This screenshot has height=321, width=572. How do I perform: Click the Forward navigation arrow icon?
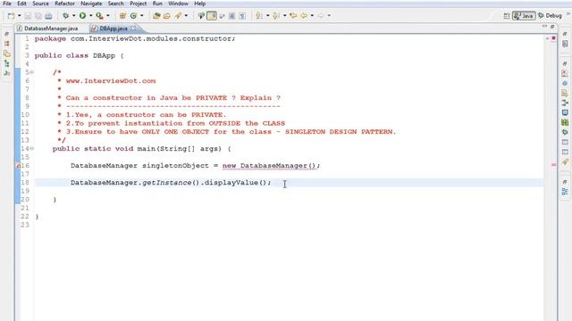[321, 16]
